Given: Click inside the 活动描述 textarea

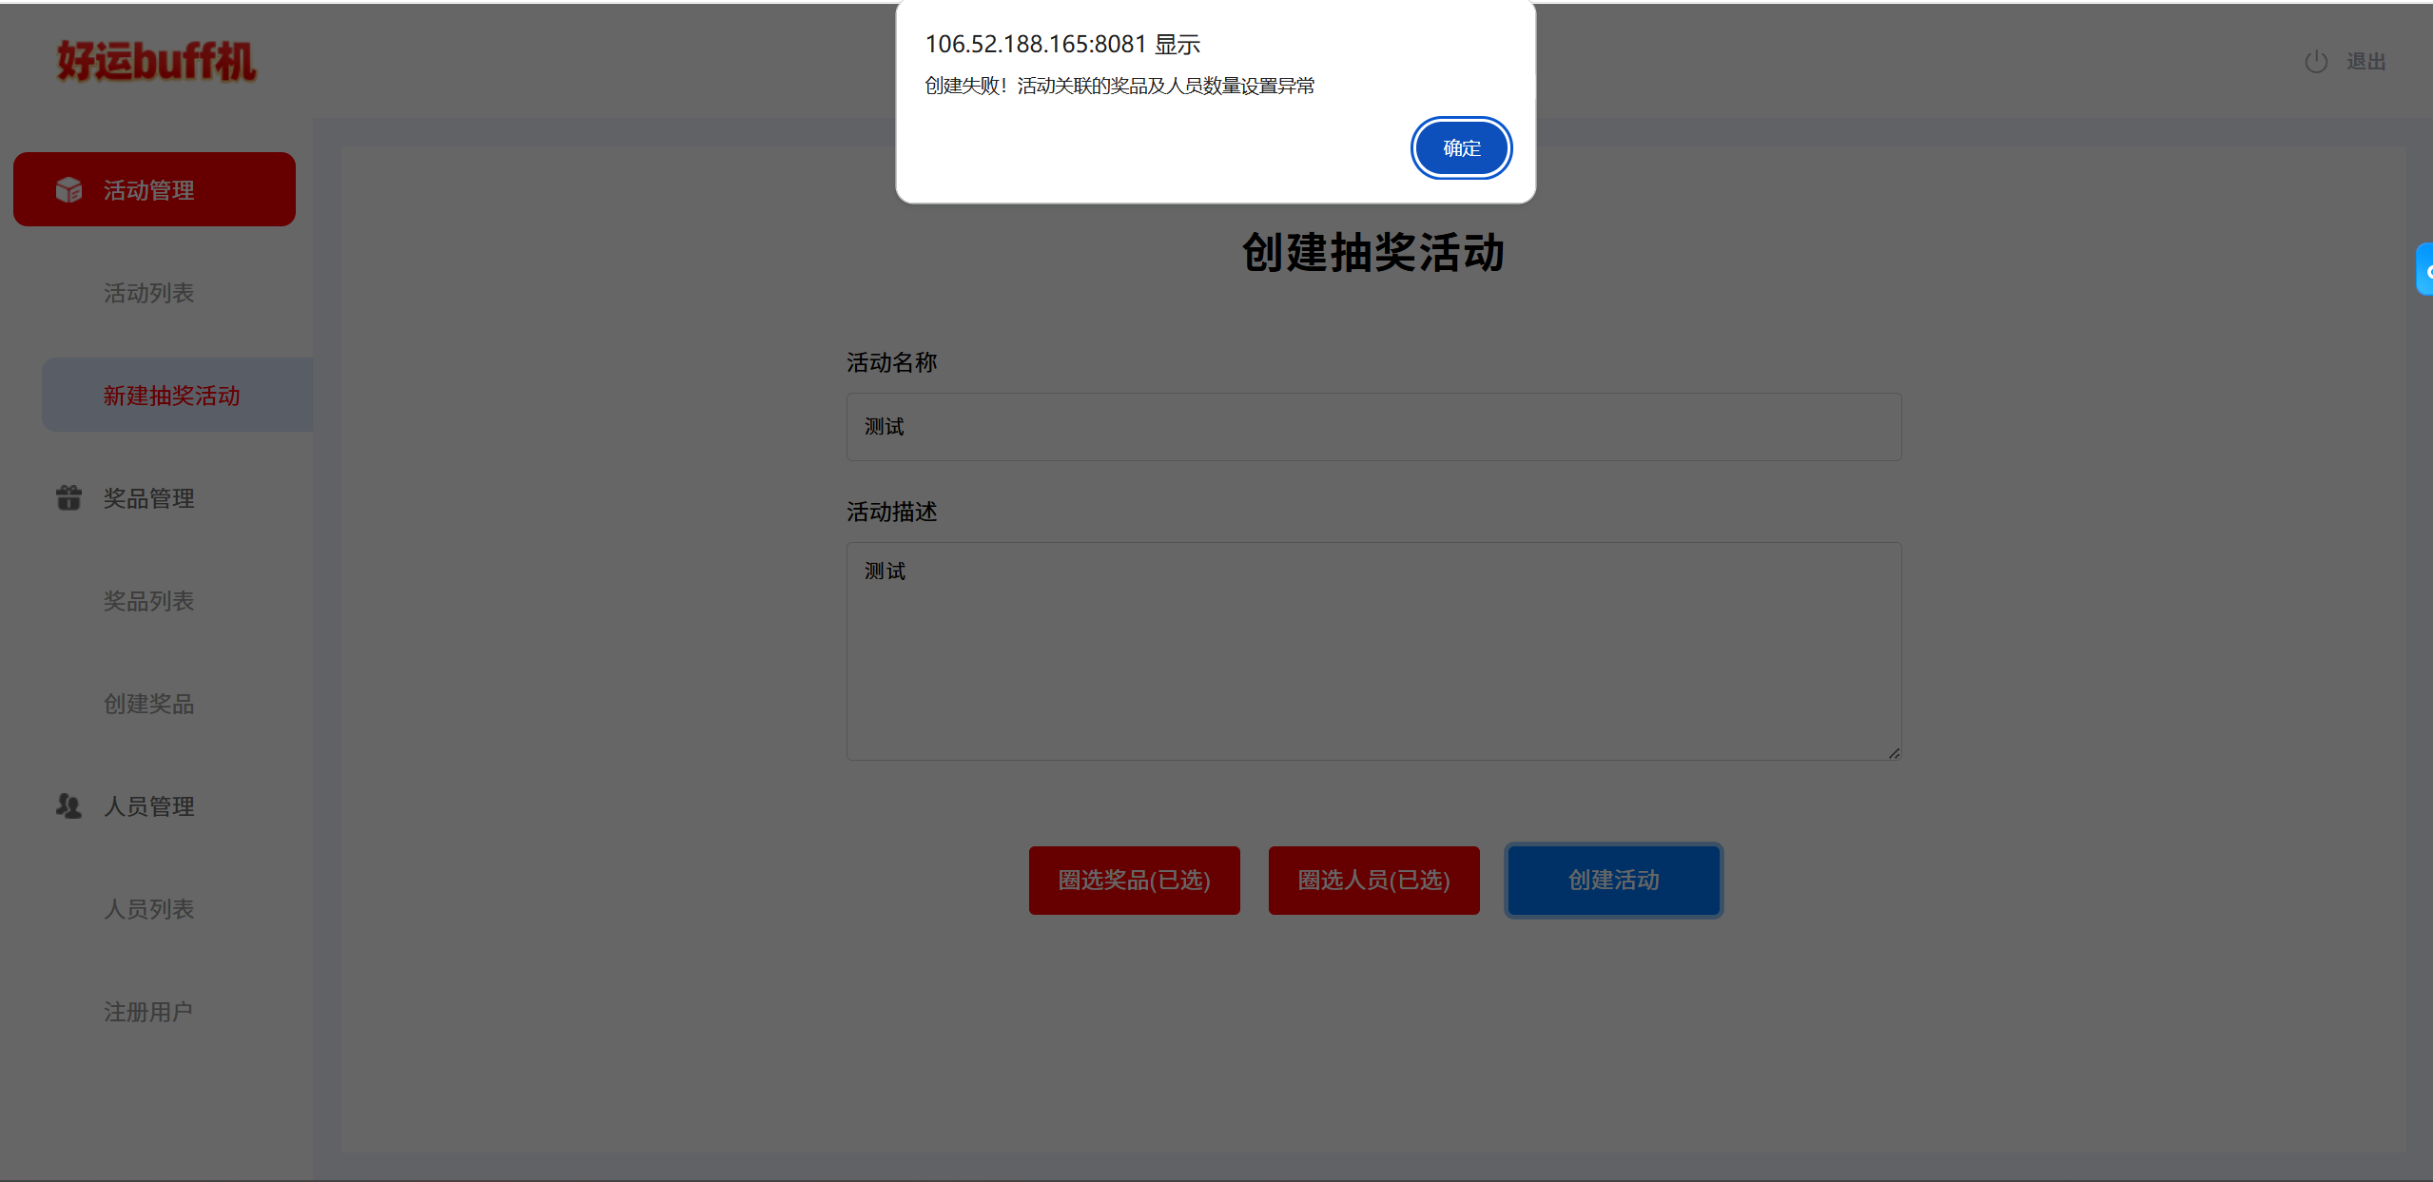Looking at the screenshot, I should point(1373,651).
